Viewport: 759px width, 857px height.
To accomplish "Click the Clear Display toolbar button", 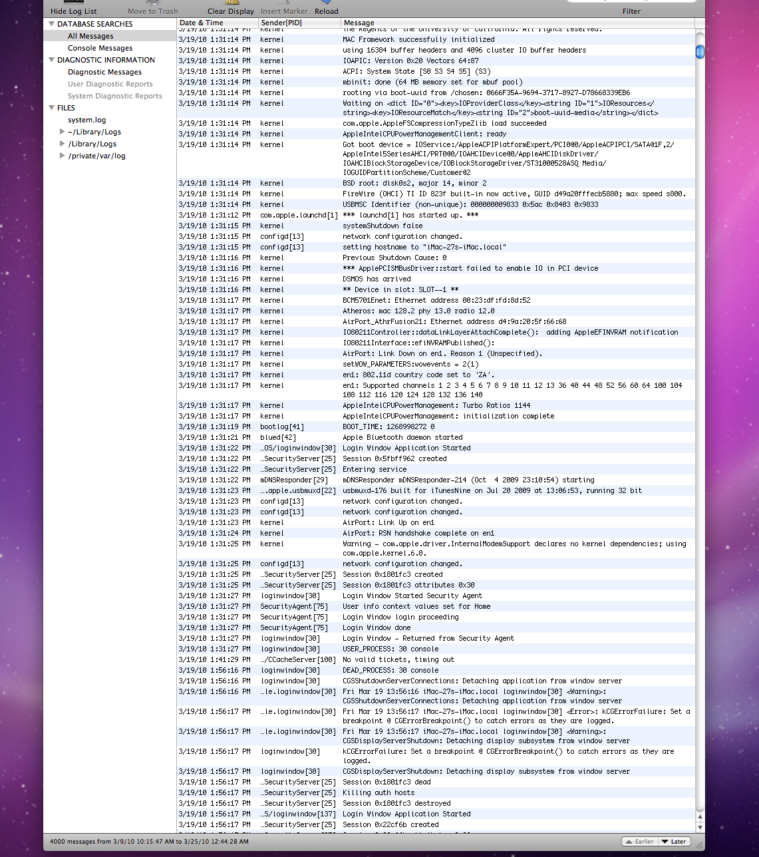I will click(x=231, y=9).
